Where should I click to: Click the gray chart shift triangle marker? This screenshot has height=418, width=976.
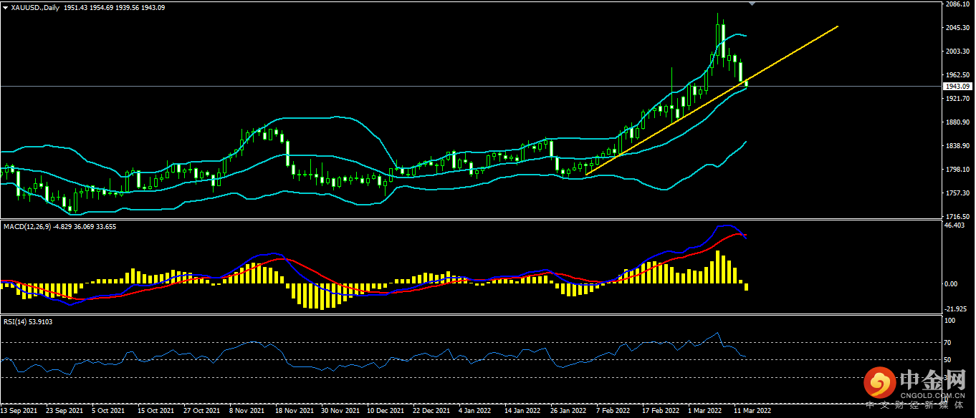[x=752, y=4]
